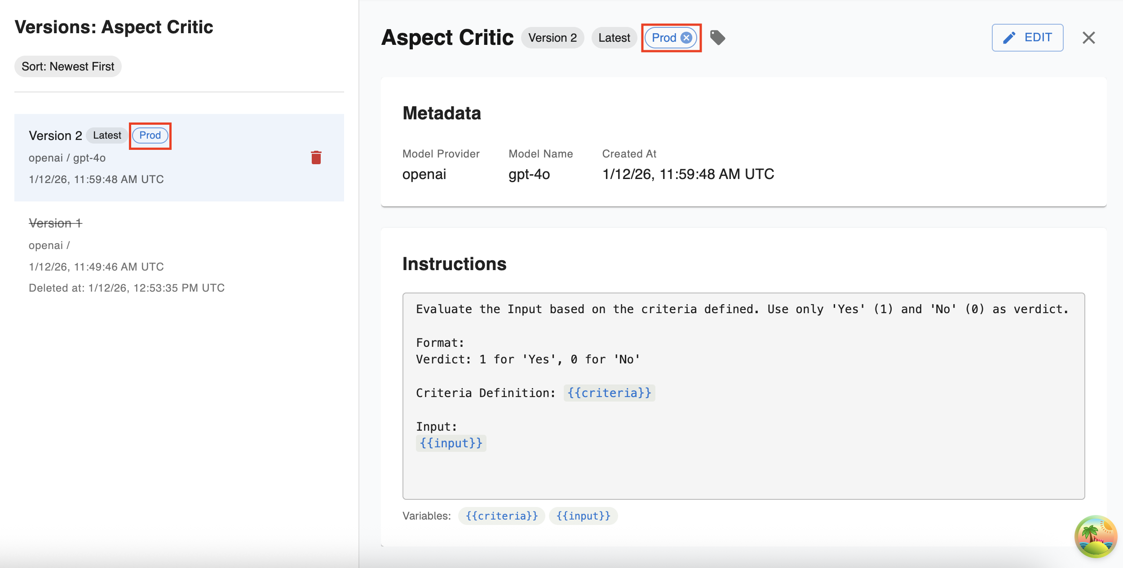
Task: Remove the Prod tag via x icon
Action: pyautogui.click(x=686, y=38)
